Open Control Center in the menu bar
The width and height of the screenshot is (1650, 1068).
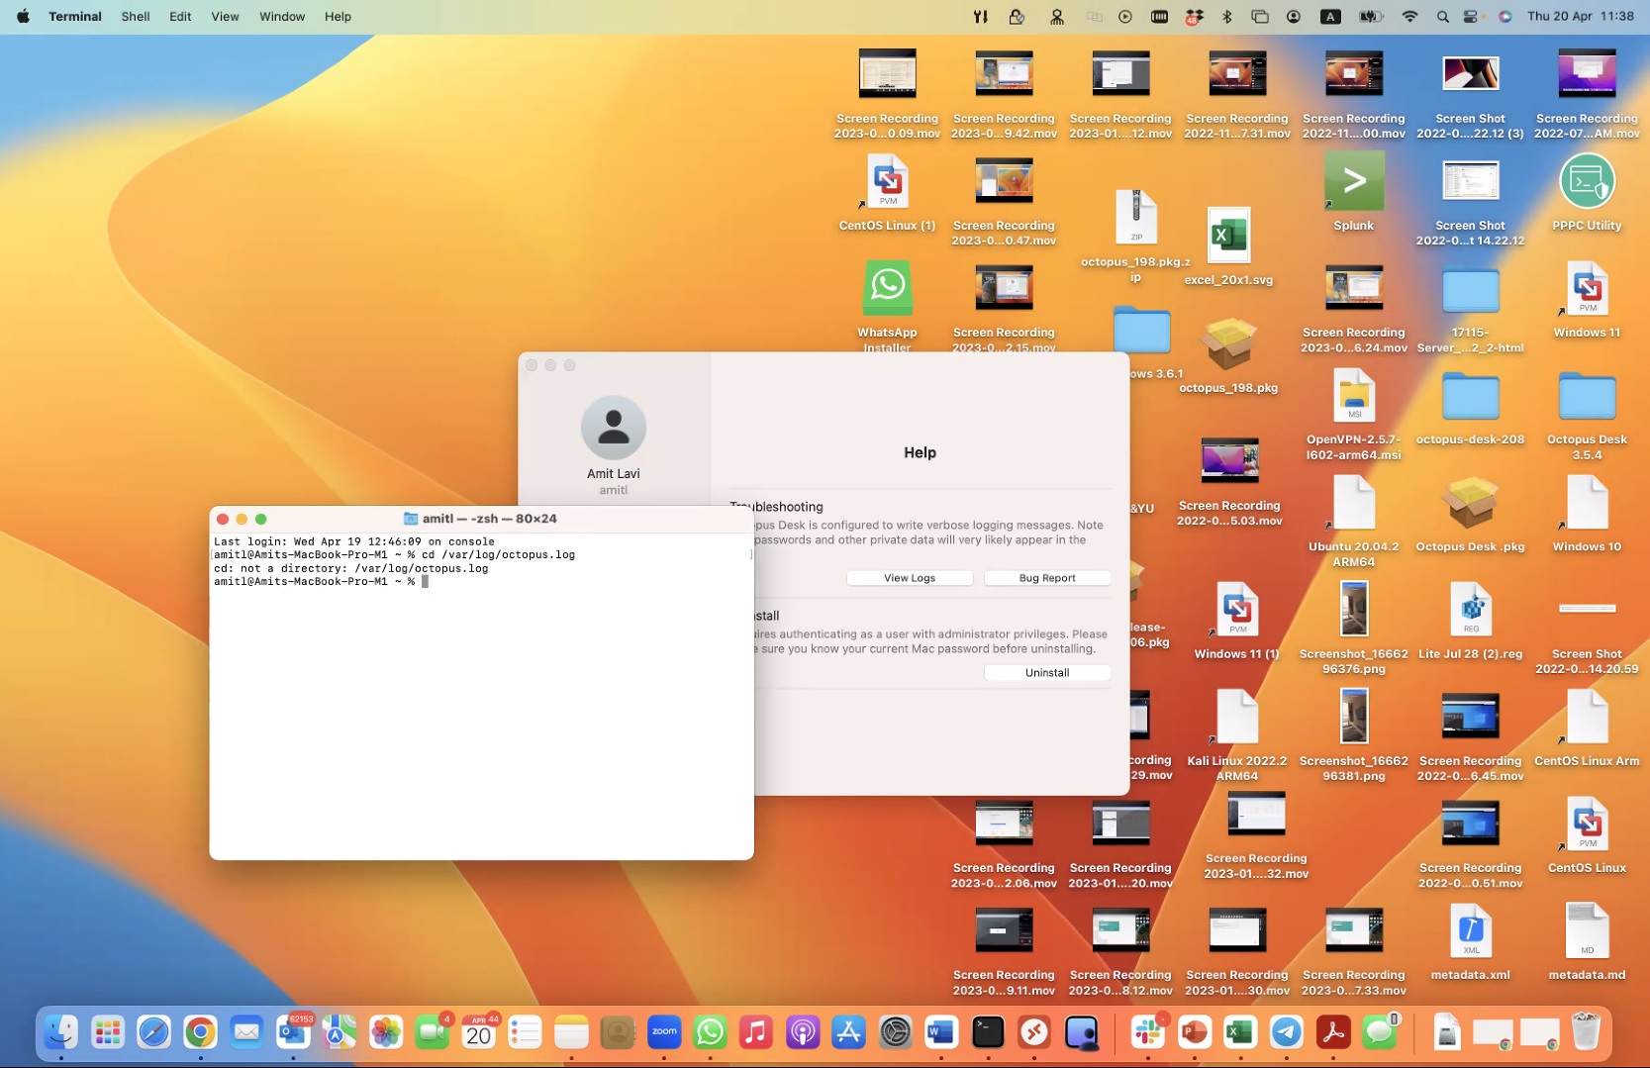click(1472, 17)
